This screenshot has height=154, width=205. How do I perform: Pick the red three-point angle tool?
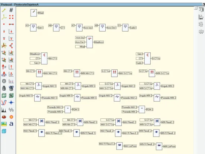11,46
